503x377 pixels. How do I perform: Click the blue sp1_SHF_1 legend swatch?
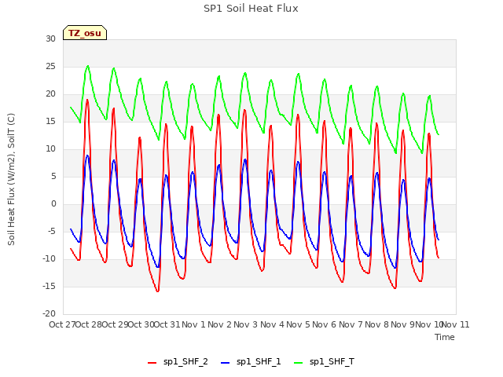[x=226, y=363]
